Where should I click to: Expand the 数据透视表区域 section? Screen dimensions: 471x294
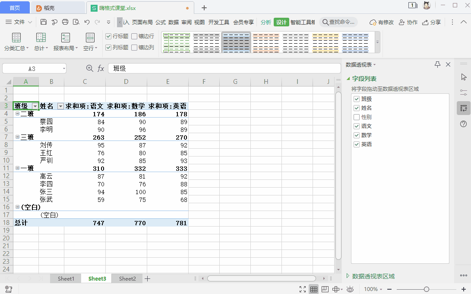[x=348, y=275]
